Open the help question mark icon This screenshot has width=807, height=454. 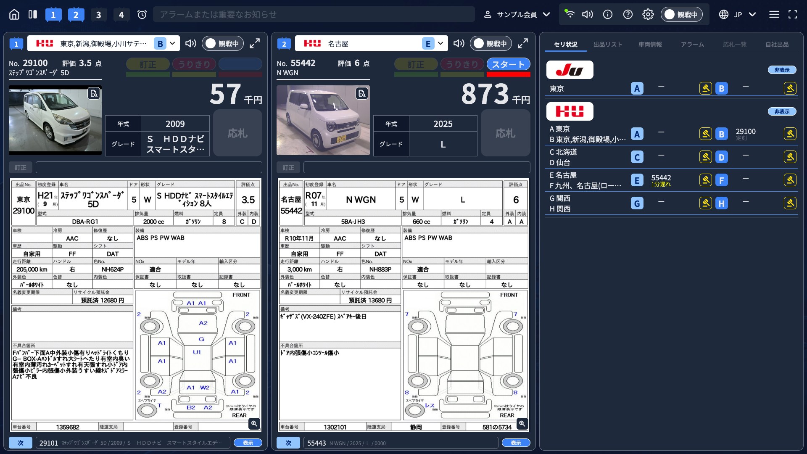coord(628,15)
